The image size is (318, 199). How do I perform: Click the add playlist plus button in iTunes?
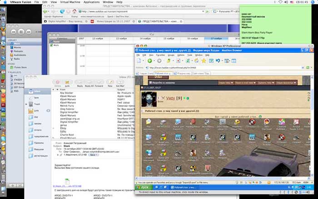point(12,185)
